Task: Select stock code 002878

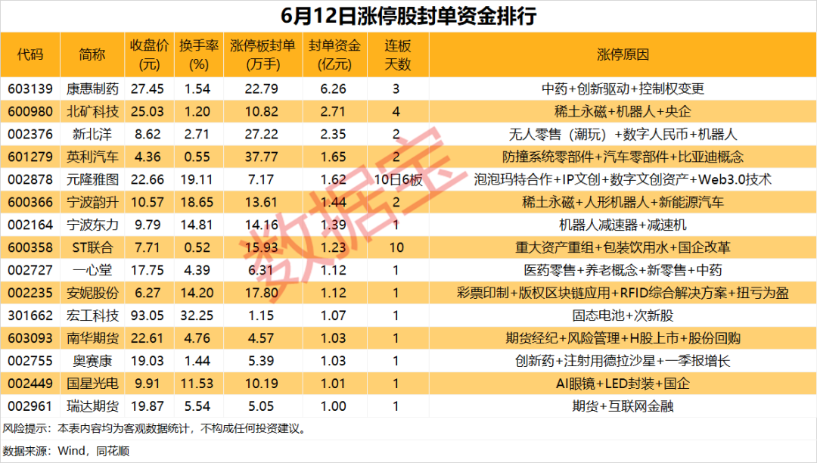Action: (30, 179)
